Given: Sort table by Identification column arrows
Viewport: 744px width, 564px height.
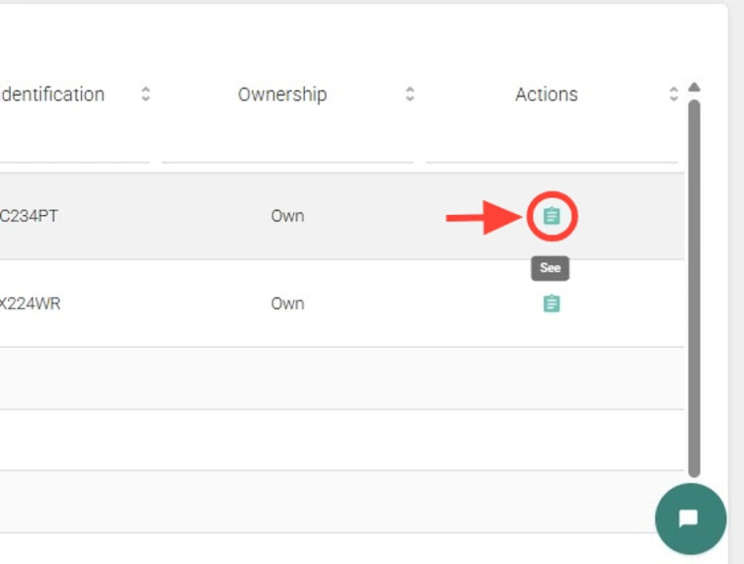Looking at the screenshot, I should pyautogui.click(x=145, y=94).
